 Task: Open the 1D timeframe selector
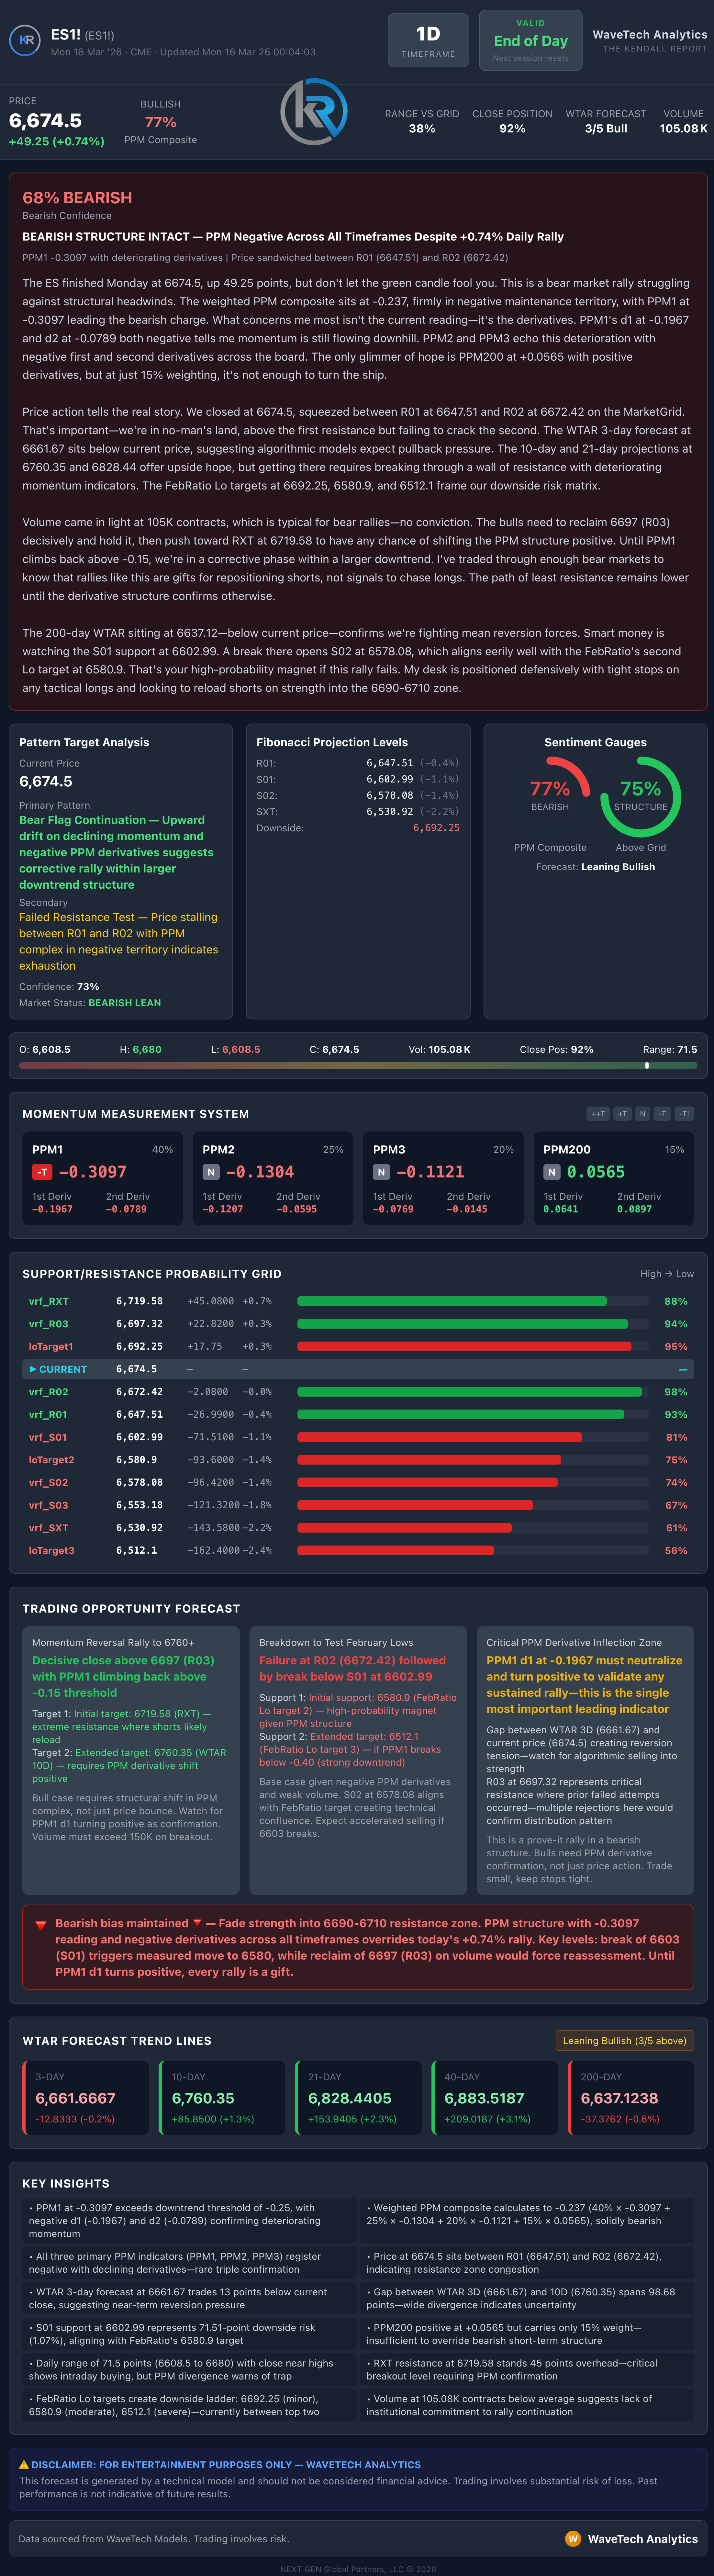(x=428, y=41)
